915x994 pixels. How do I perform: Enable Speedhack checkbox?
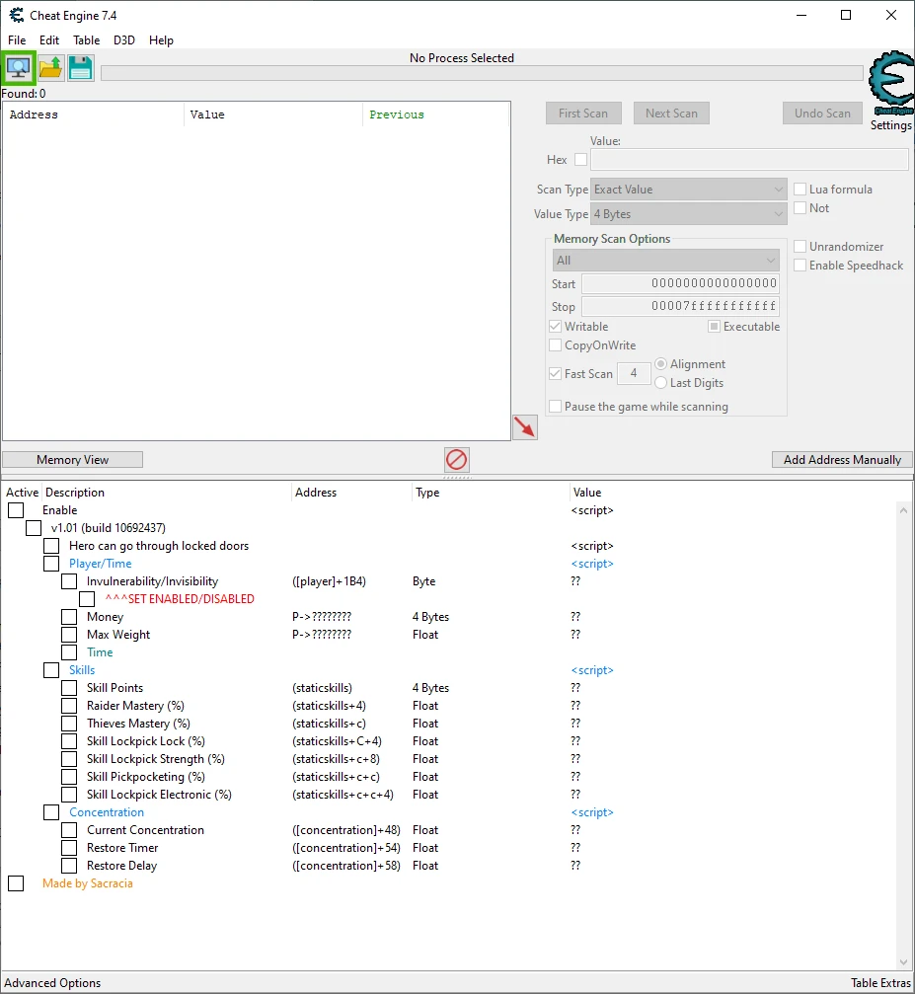[801, 265]
